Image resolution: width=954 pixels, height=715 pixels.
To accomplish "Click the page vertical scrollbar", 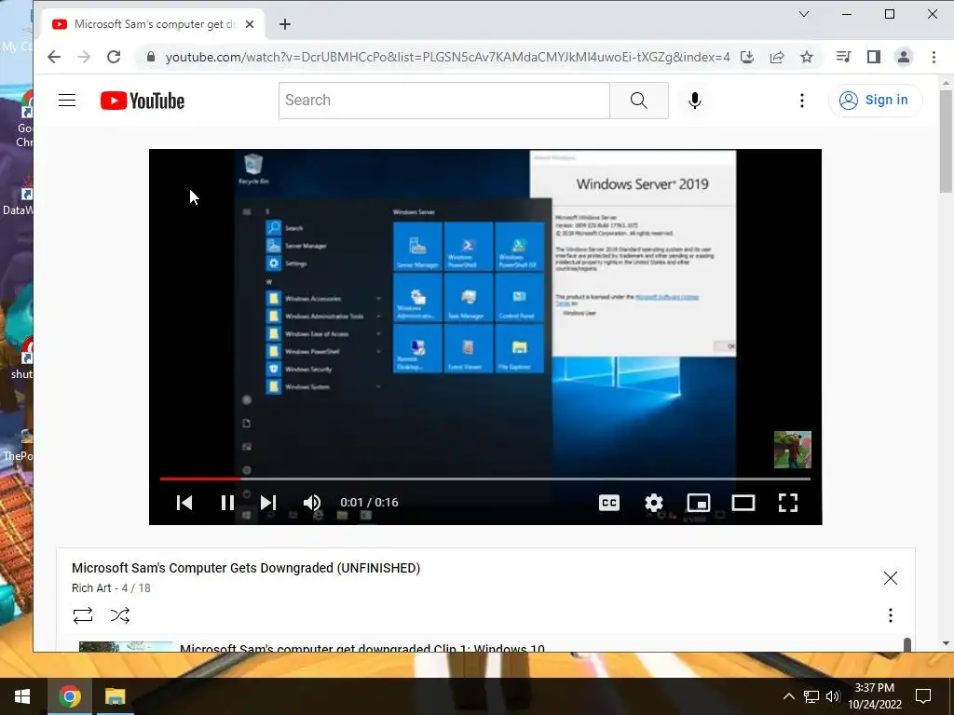I will [x=946, y=142].
